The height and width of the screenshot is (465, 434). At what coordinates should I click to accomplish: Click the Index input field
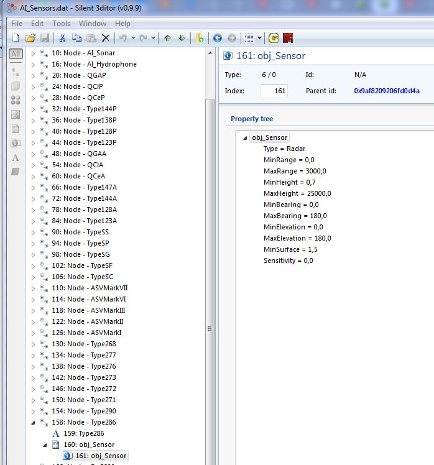click(274, 91)
